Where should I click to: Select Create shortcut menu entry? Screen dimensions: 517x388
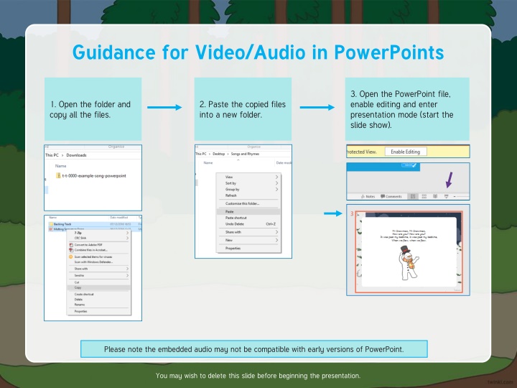[x=98, y=295]
